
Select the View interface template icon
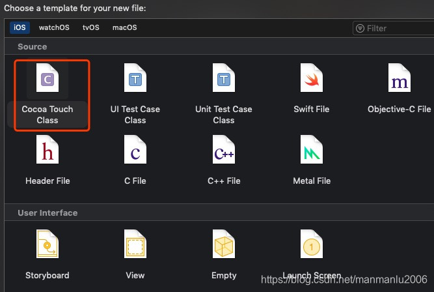(x=135, y=244)
